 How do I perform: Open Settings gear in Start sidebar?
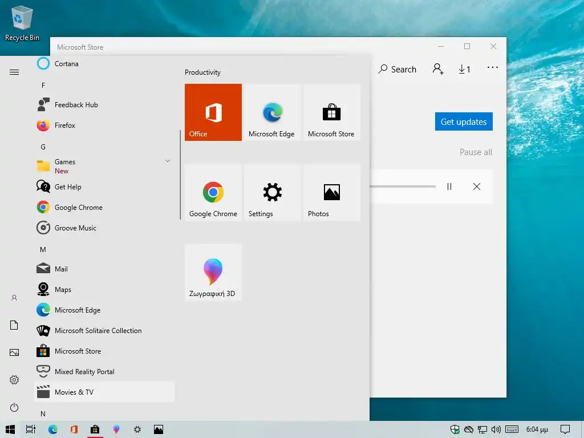point(14,379)
